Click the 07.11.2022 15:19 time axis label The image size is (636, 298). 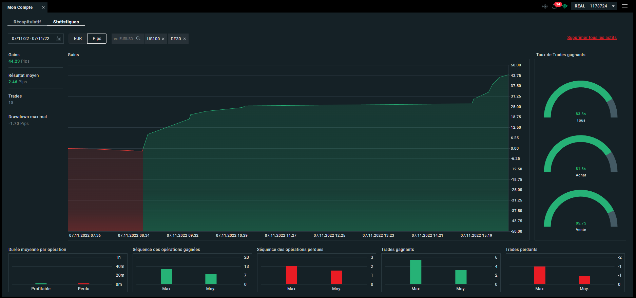(x=476, y=235)
